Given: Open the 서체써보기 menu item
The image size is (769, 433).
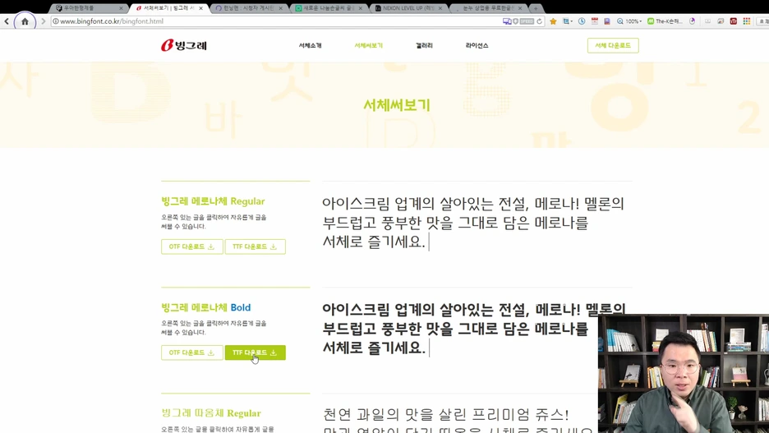Looking at the screenshot, I should tap(368, 45).
